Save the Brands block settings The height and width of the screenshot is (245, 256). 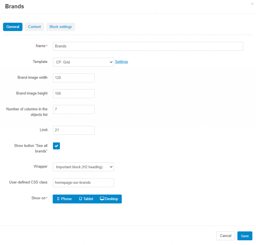pyautogui.click(x=245, y=236)
